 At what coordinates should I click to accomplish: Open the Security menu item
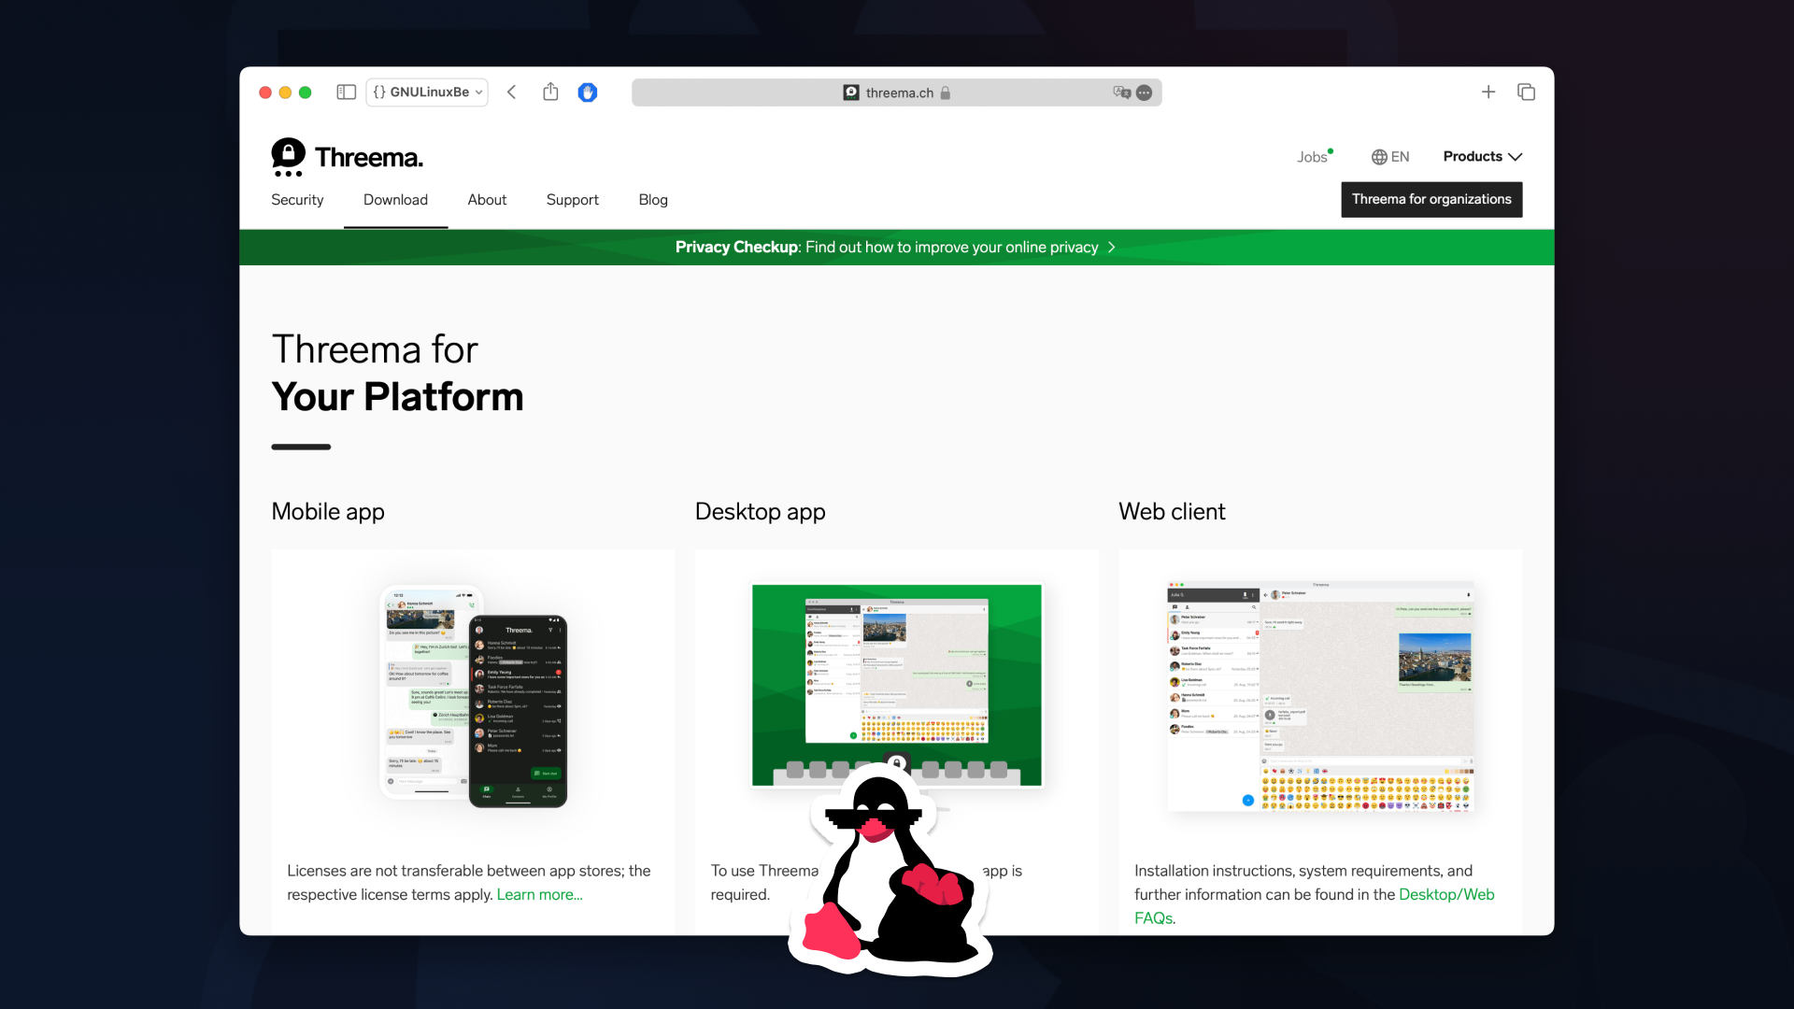(x=297, y=200)
